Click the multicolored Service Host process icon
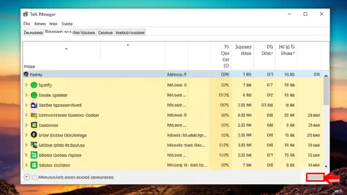This screenshot has width=347, height=195. coord(34,115)
